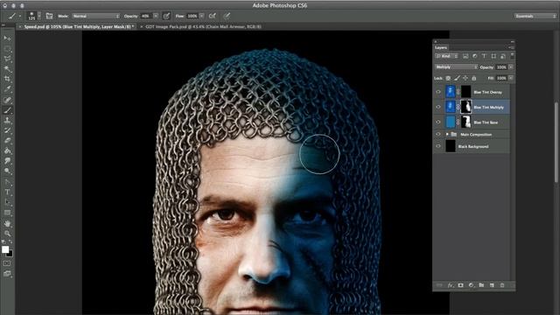Image resolution: width=560 pixels, height=315 pixels.
Task: Select the Black Background layer name
Action: (x=473, y=146)
